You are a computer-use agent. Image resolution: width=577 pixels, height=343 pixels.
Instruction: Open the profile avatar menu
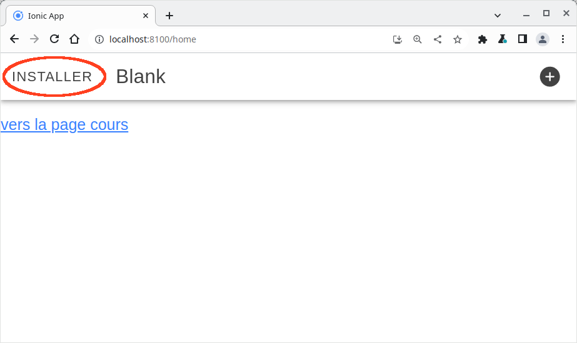coord(543,39)
